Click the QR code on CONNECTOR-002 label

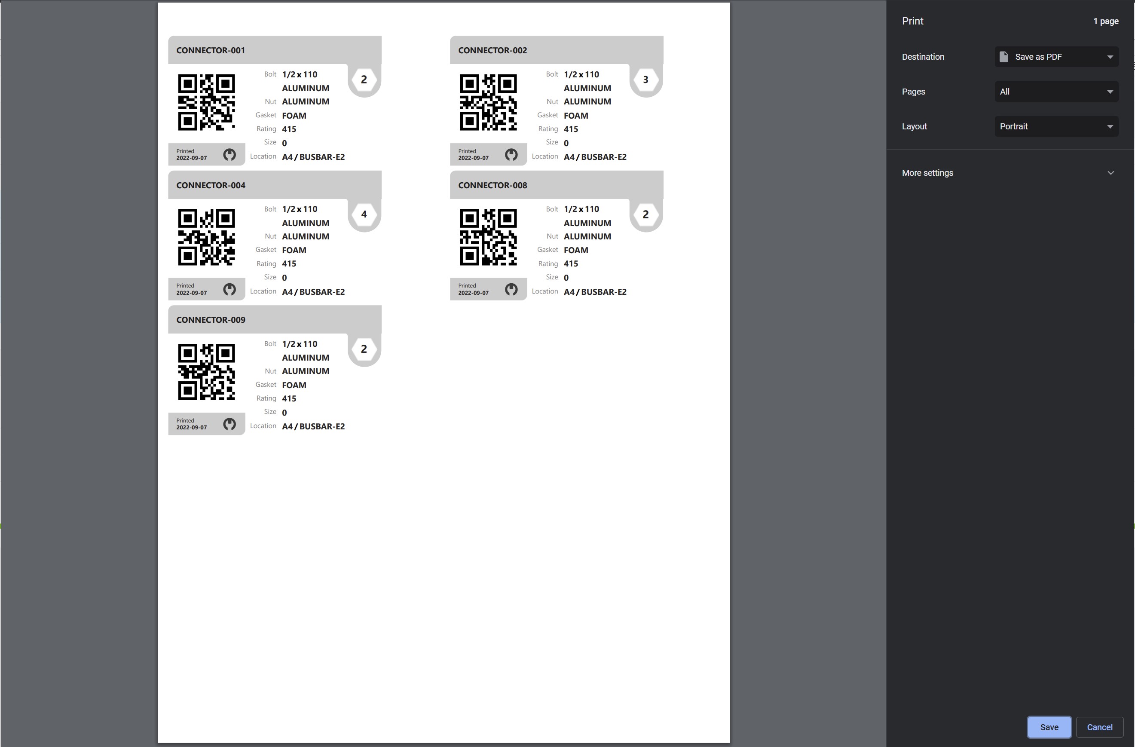488,102
